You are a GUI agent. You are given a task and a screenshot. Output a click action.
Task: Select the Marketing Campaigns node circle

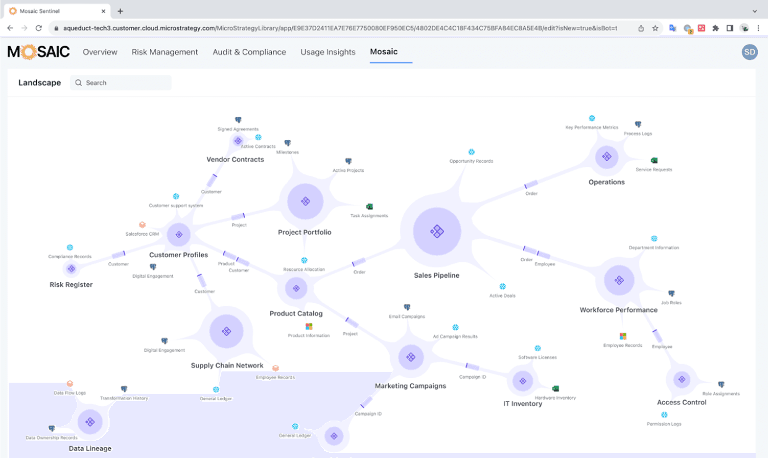coord(411,357)
